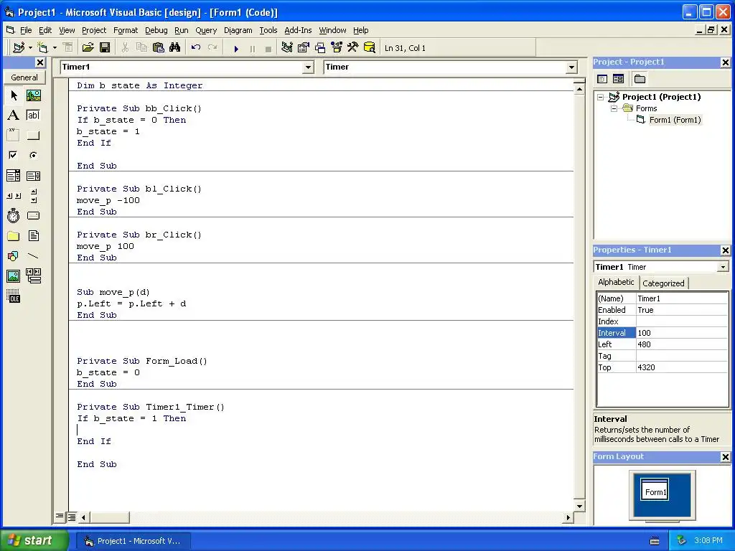The width and height of the screenshot is (735, 551).
Task: Select the Pointer tool in toolbox
Action: pyautogui.click(x=14, y=95)
